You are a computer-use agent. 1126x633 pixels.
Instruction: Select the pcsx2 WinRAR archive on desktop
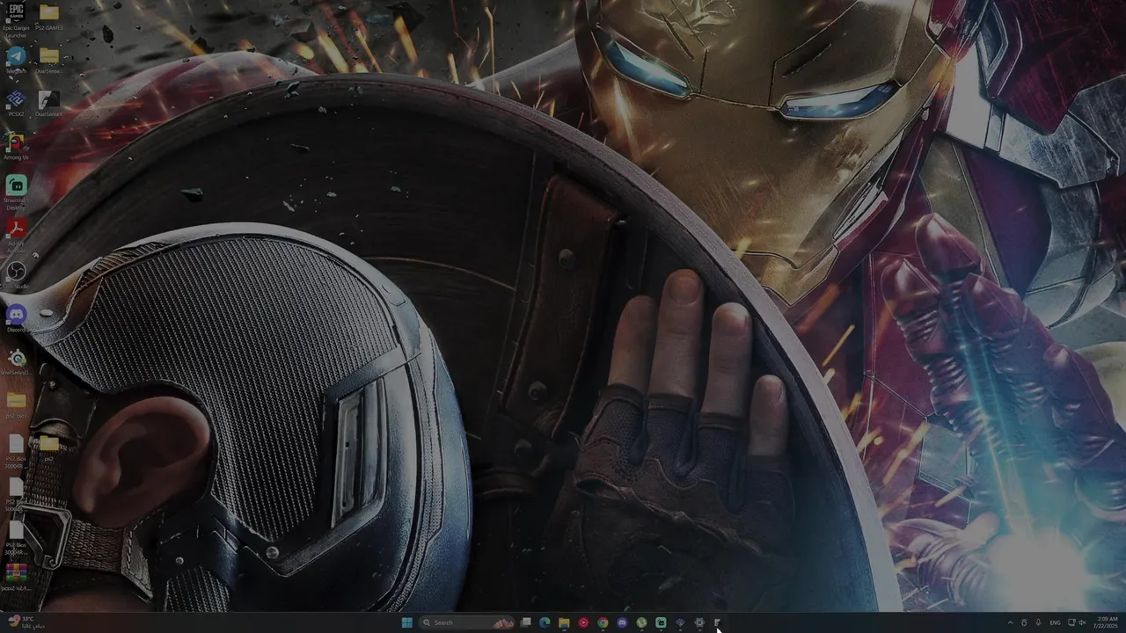[16, 577]
